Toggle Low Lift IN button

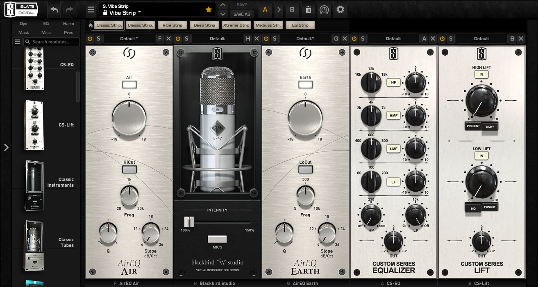click(x=481, y=156)
